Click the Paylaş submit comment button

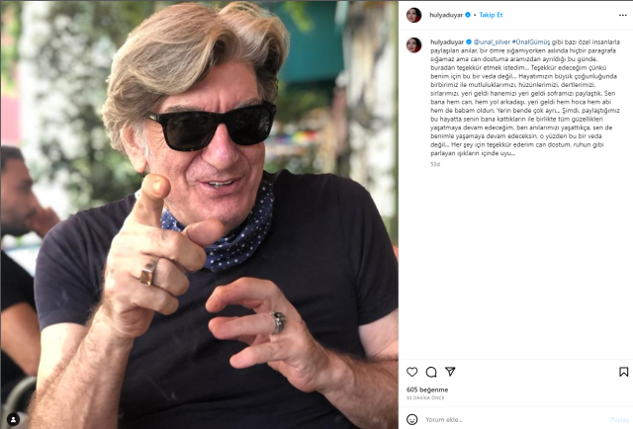tap(621, 420)
